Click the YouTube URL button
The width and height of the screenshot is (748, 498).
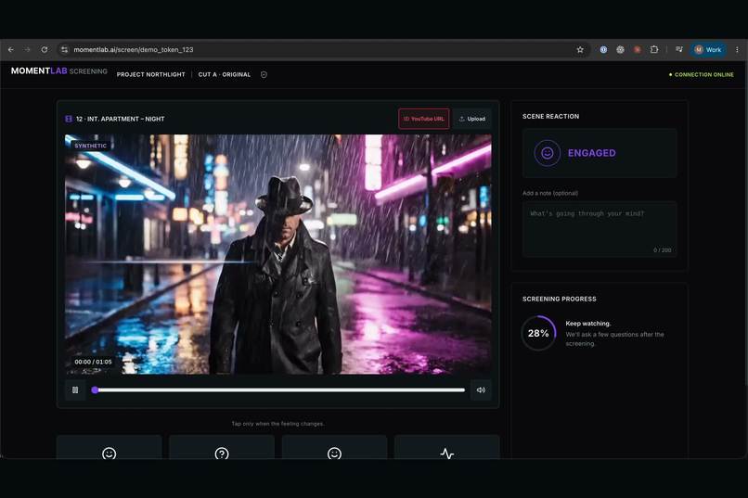(x=423, y=119)
